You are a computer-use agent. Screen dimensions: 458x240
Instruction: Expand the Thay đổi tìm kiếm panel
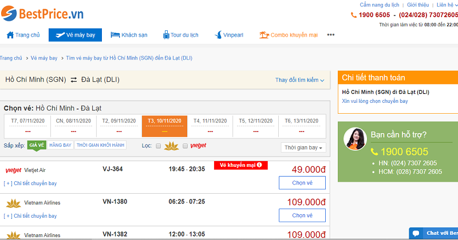click(299, 80)
